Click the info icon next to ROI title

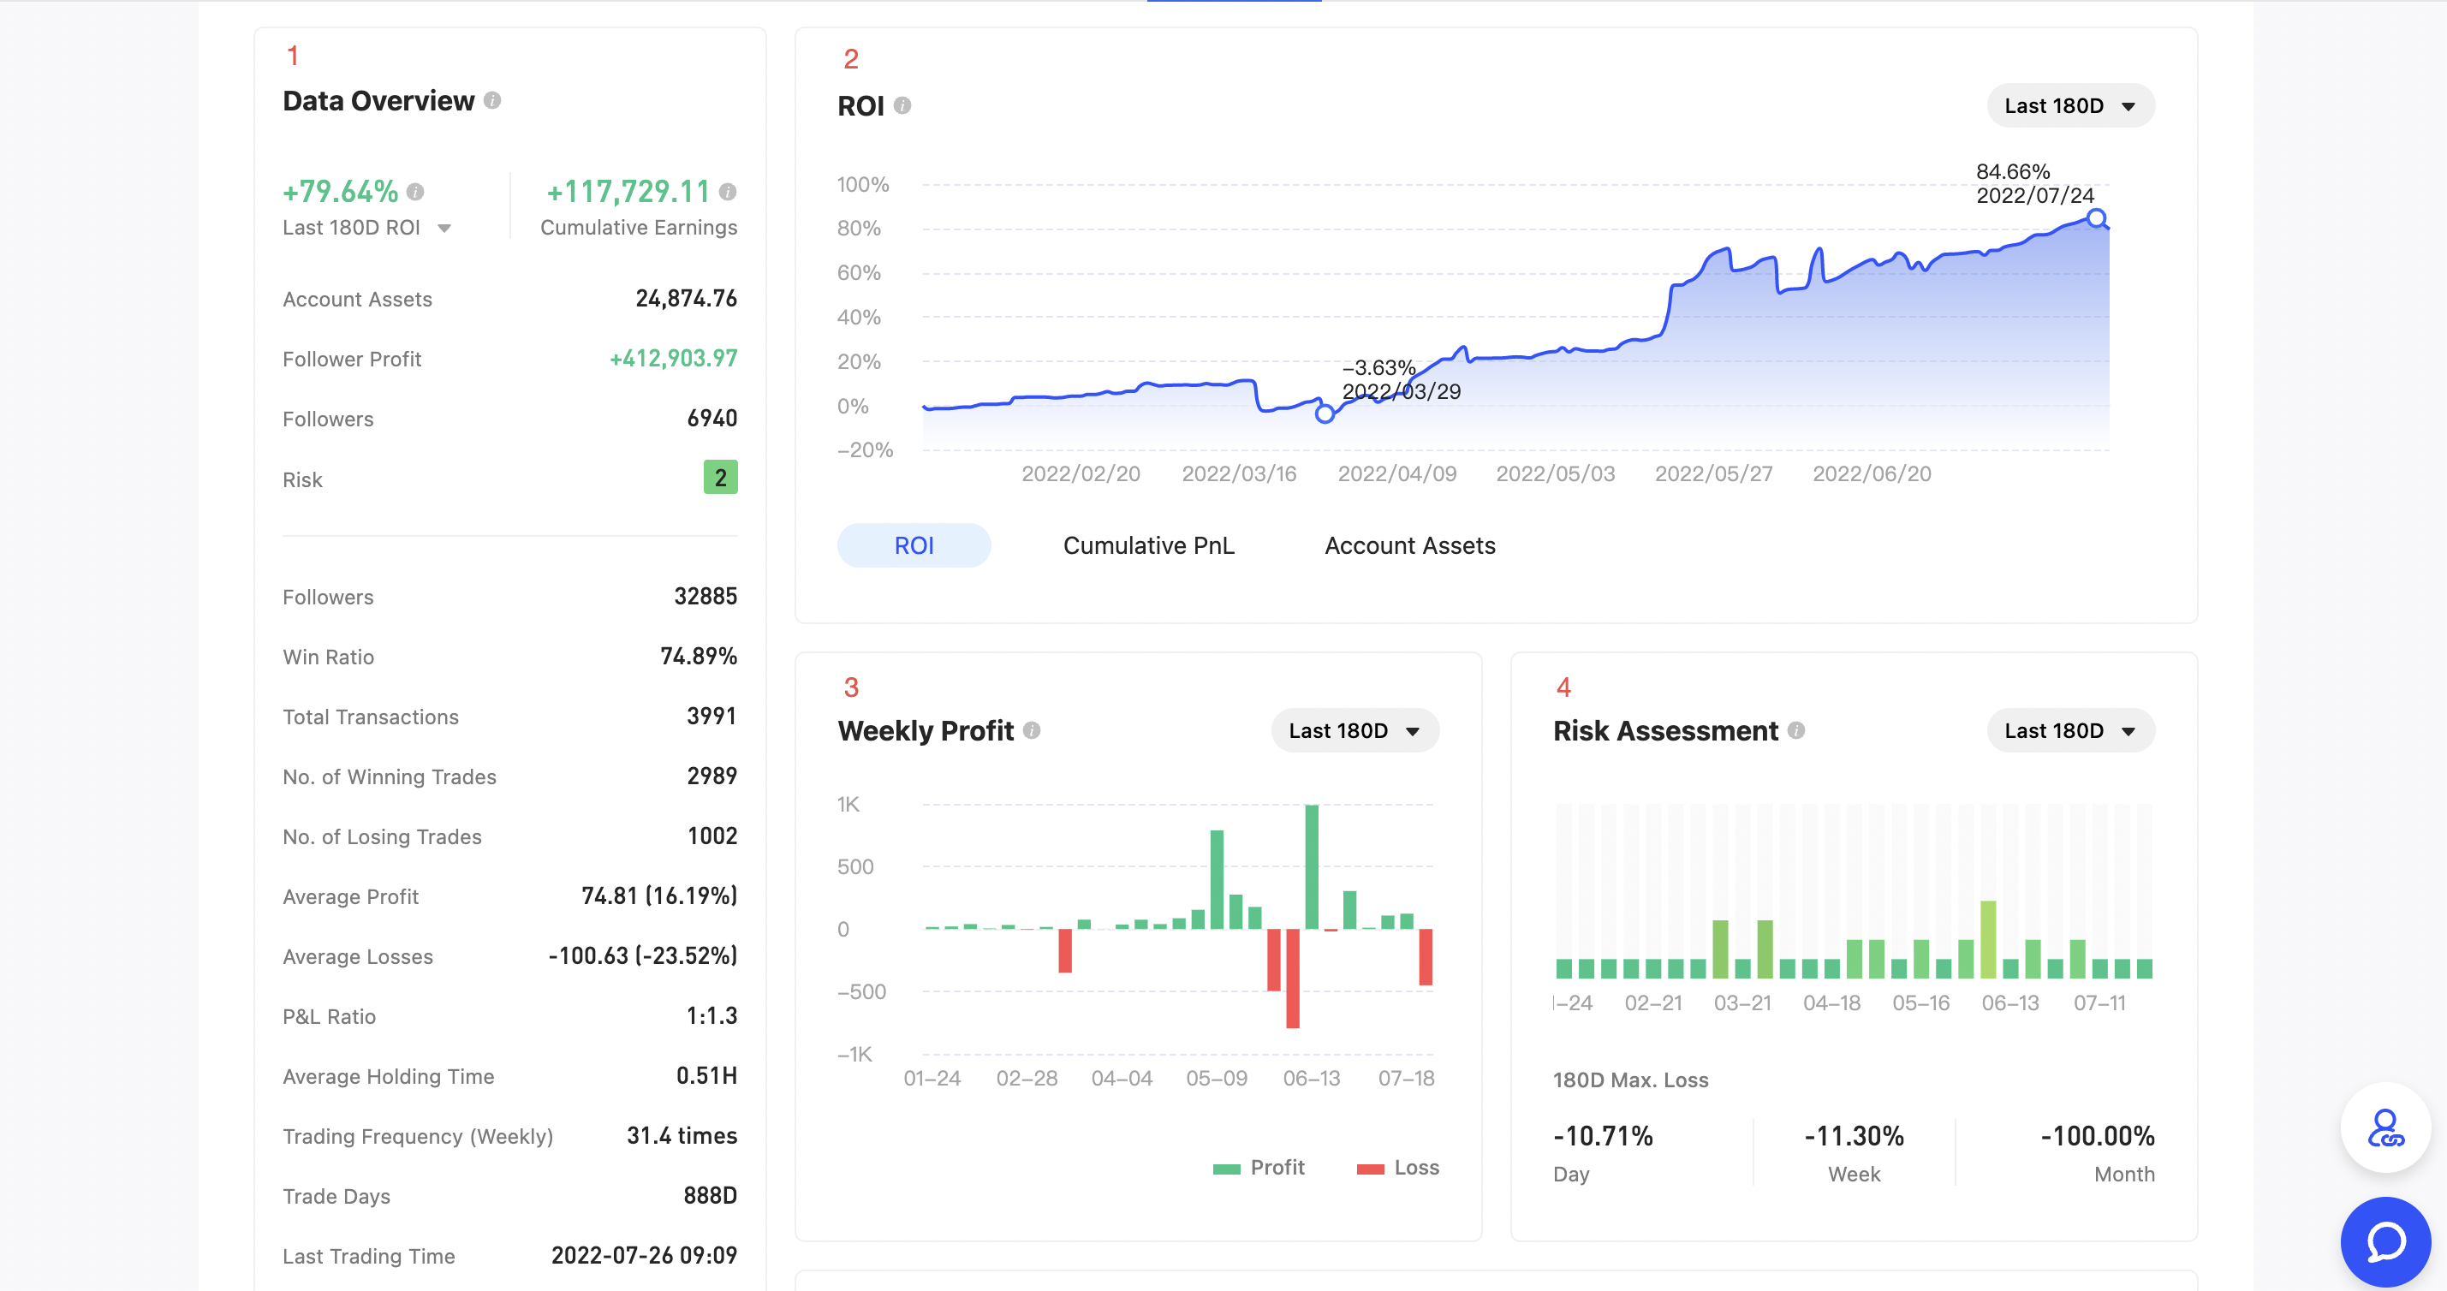[x=902, y=105]
